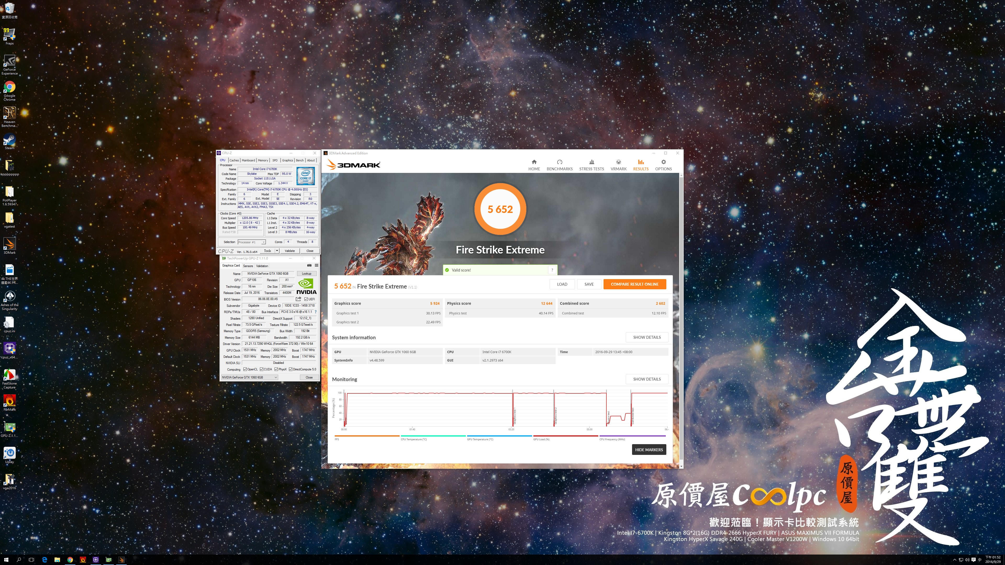The width and height of the screenshot is (1005, 565).
Task: Click the Bus Interface question mark in GPU-Z
Action: 316,312
